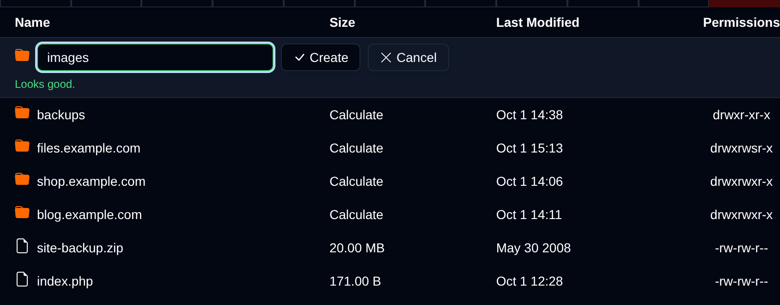Calculate size of blog.example.com
This screenshot has width=780, height=305.
click(x=356, y=215)
